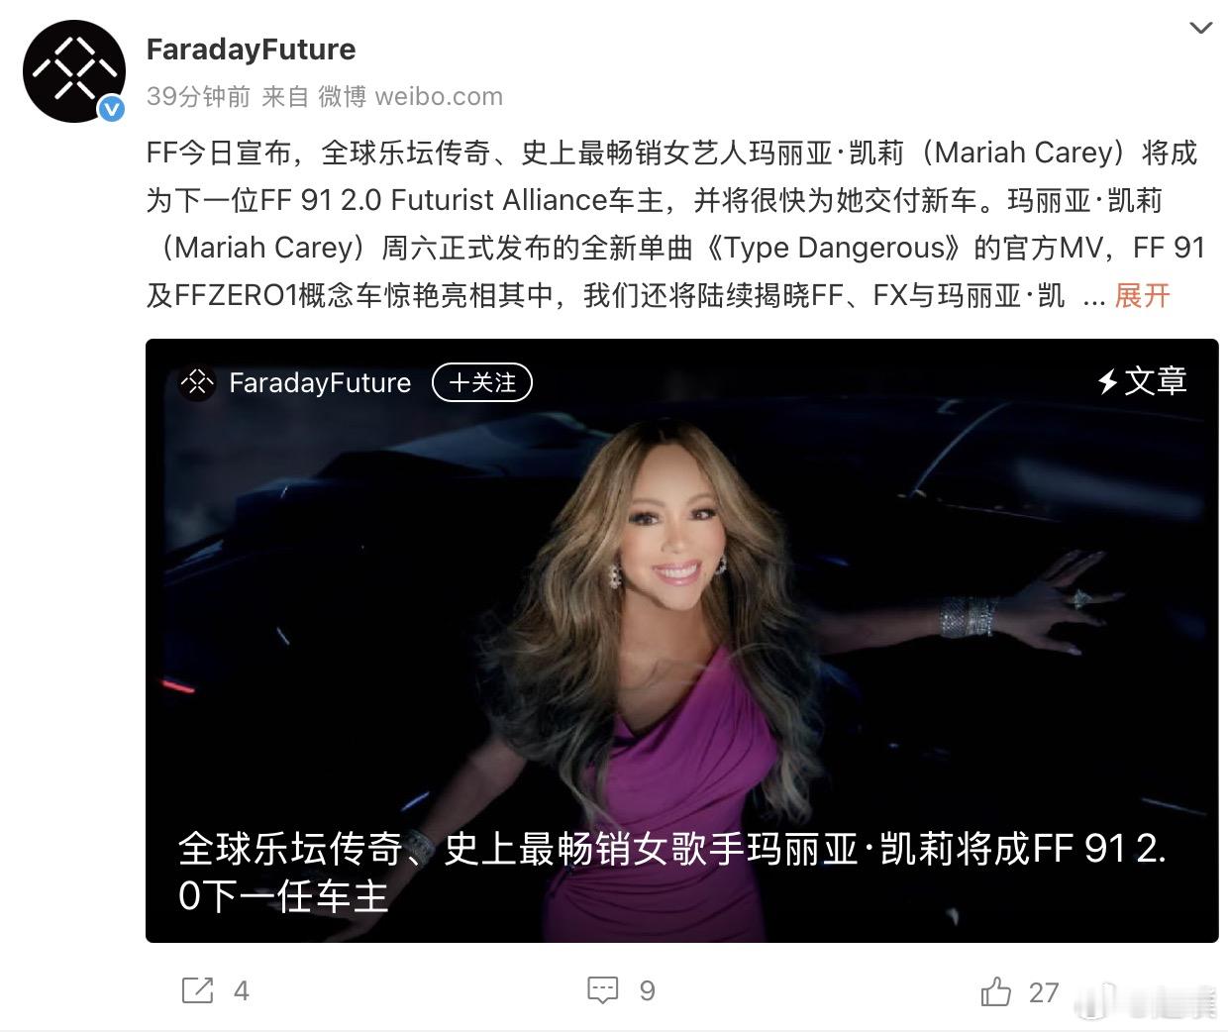This screenshot has width=1228, height=1032.
Task: Open FaradayFuture name inside the article card
Action: [320, 382]
